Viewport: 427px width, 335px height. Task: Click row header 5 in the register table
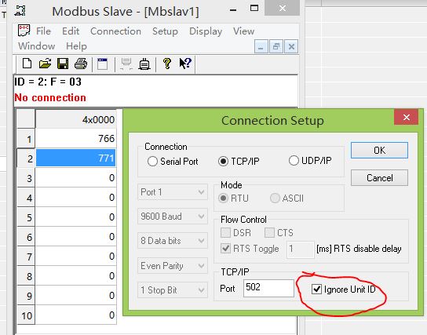26,217
